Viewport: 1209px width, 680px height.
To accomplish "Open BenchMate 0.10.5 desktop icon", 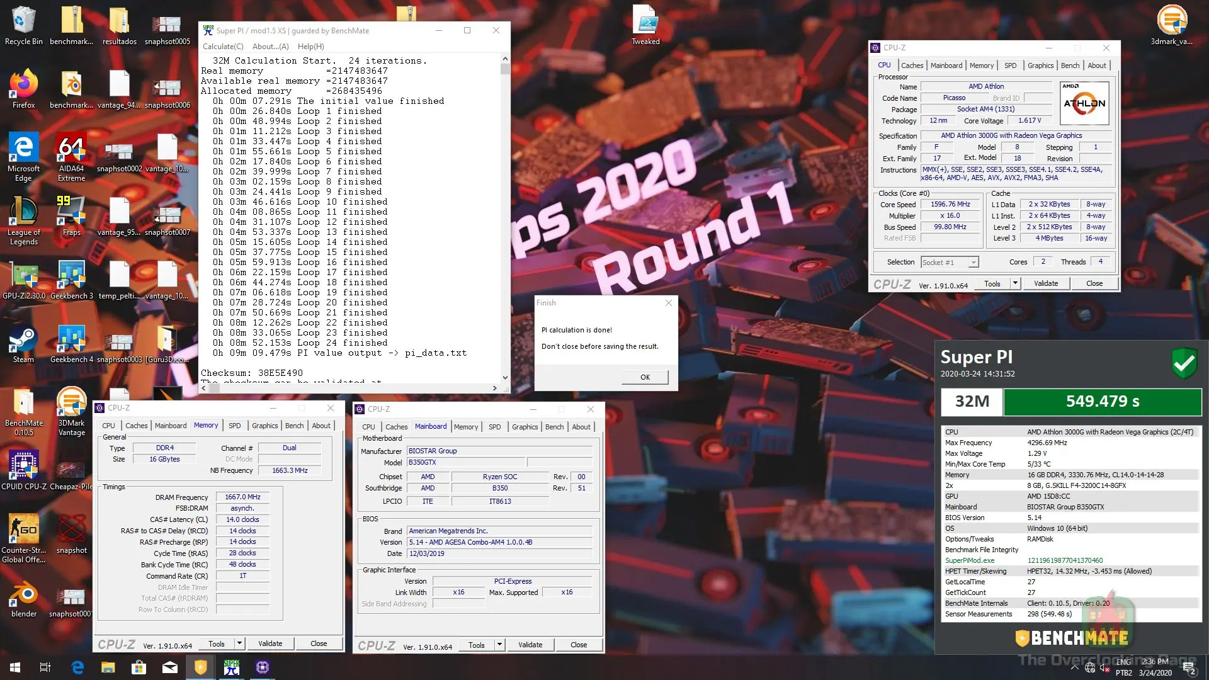I will point(23,412).
